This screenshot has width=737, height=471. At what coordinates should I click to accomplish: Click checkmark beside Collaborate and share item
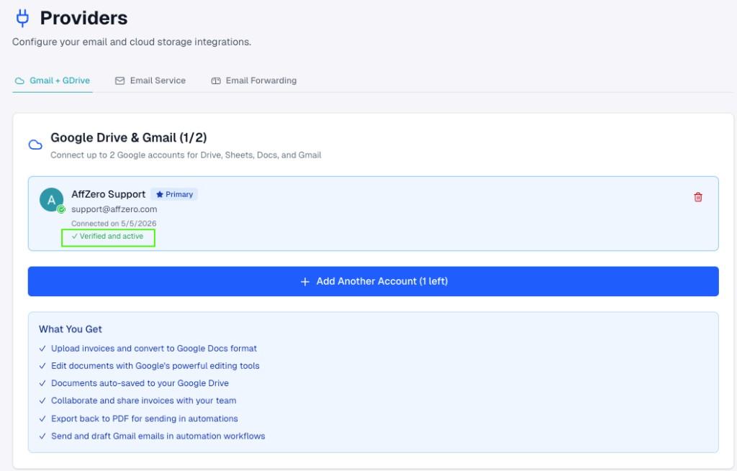coord(42,401)
